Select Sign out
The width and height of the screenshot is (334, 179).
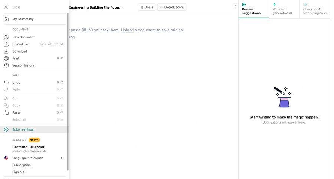(x=18, y=172)
